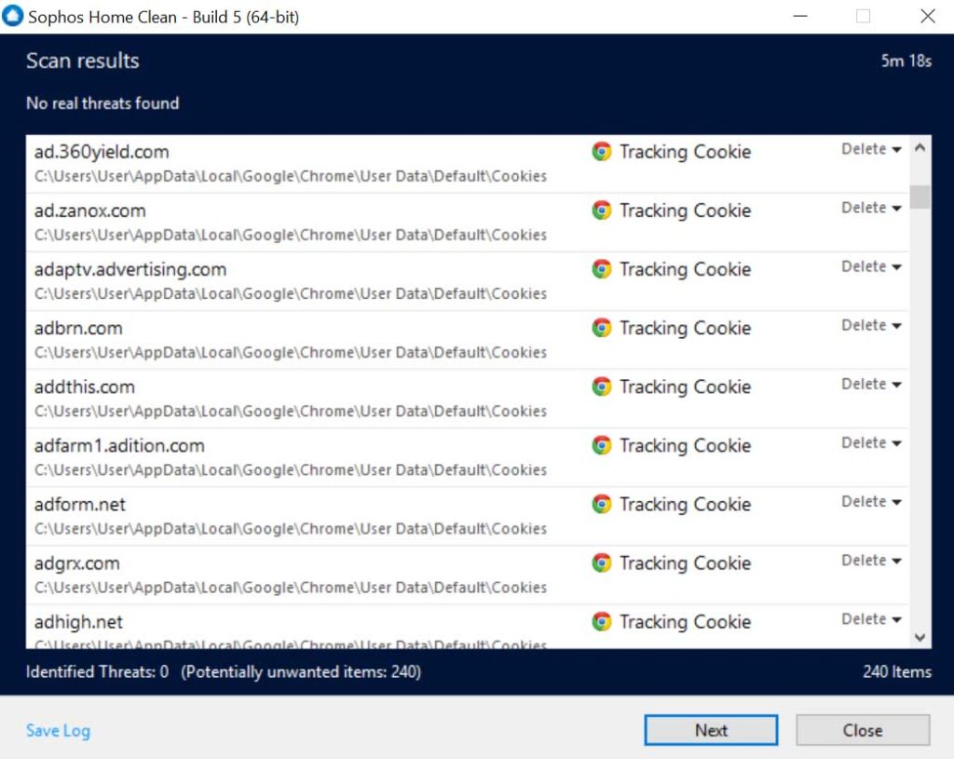Viewport: 954px width, 759px height.
Task: Change action dropdown for adhigh.net
Action: pyautogui.click(x=871, y=618)
